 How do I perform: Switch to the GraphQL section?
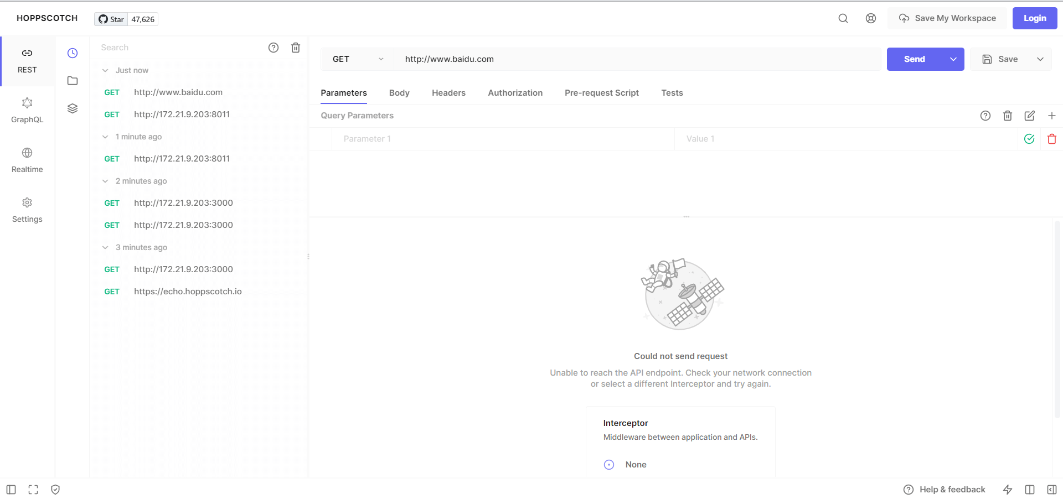[x=27, y=110]
